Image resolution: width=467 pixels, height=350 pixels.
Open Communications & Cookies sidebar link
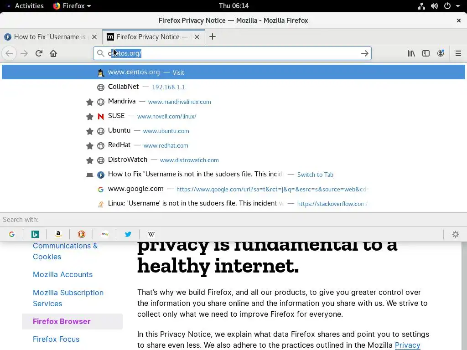pos(65,251)
